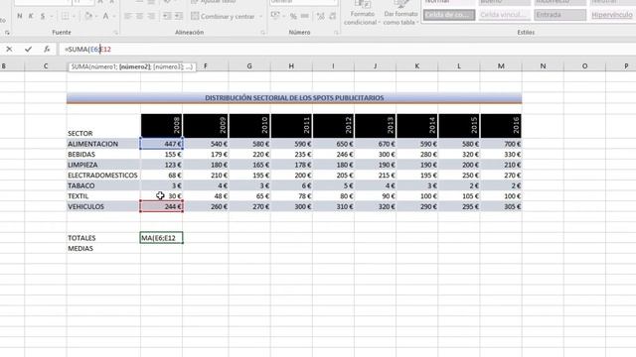
Task: Open Número dialog launcher
Action: click(x=336, y=33)
